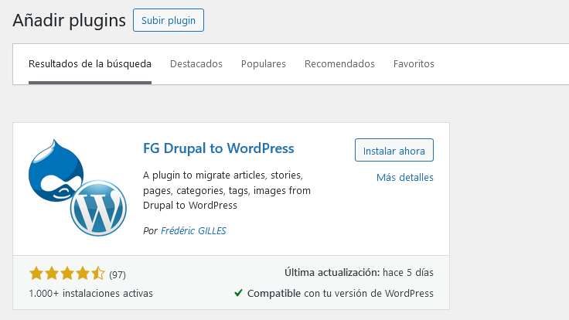Open the Resultados de la búsqueda tab

click(90, 64)
